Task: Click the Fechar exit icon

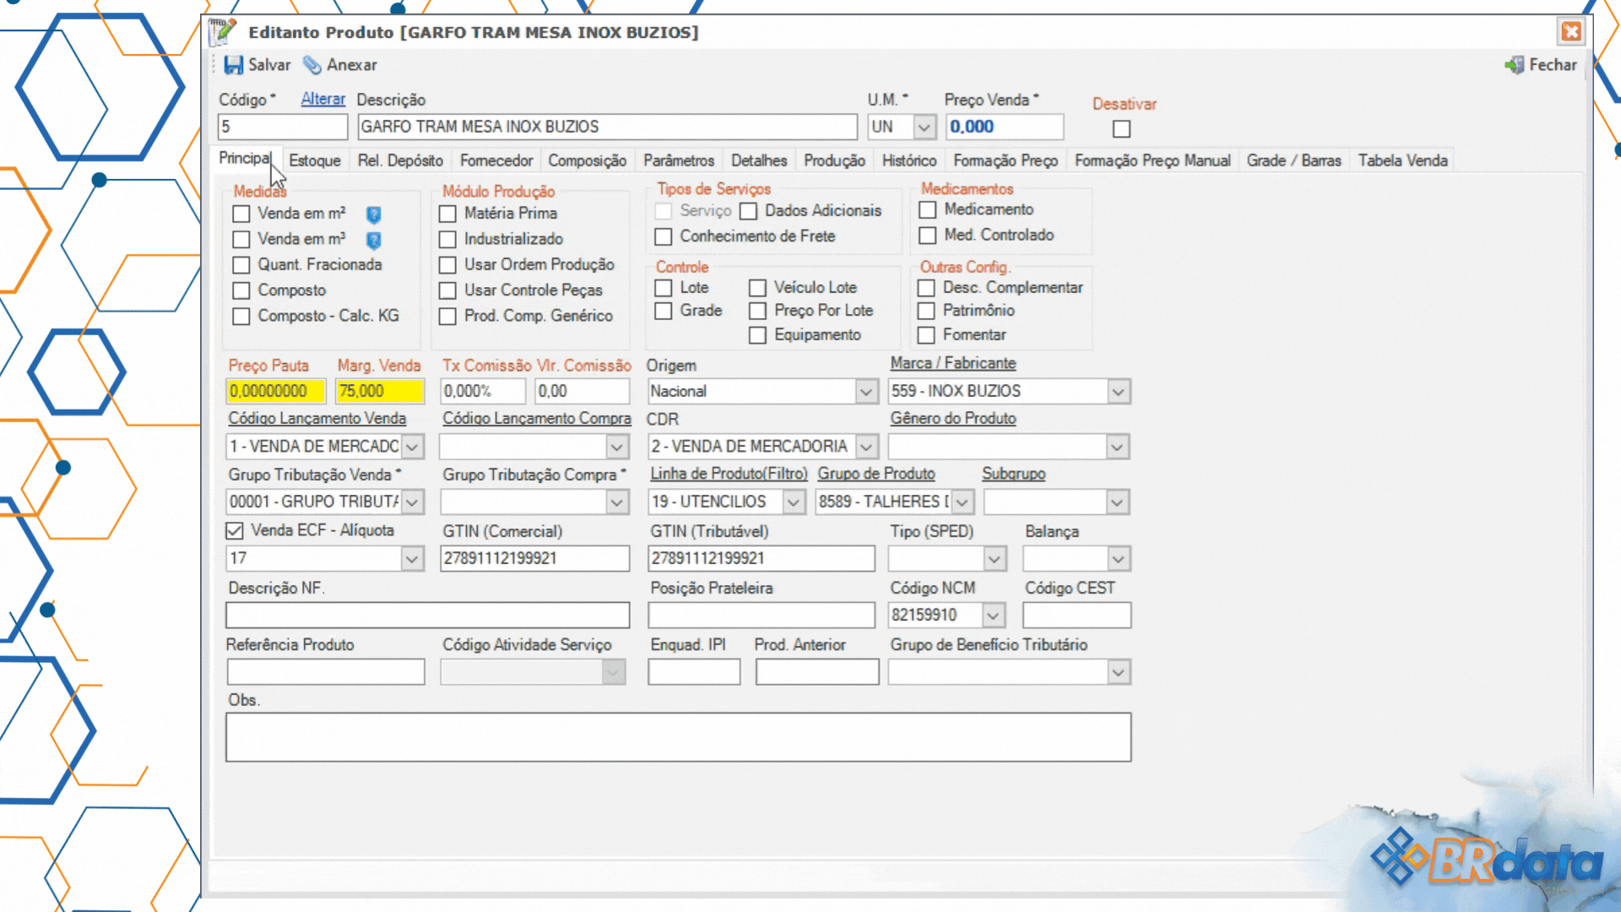Action: pyautogui.click(x=1515, y=65)
